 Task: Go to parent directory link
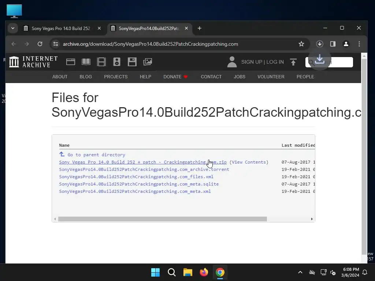tap(96, 155)
